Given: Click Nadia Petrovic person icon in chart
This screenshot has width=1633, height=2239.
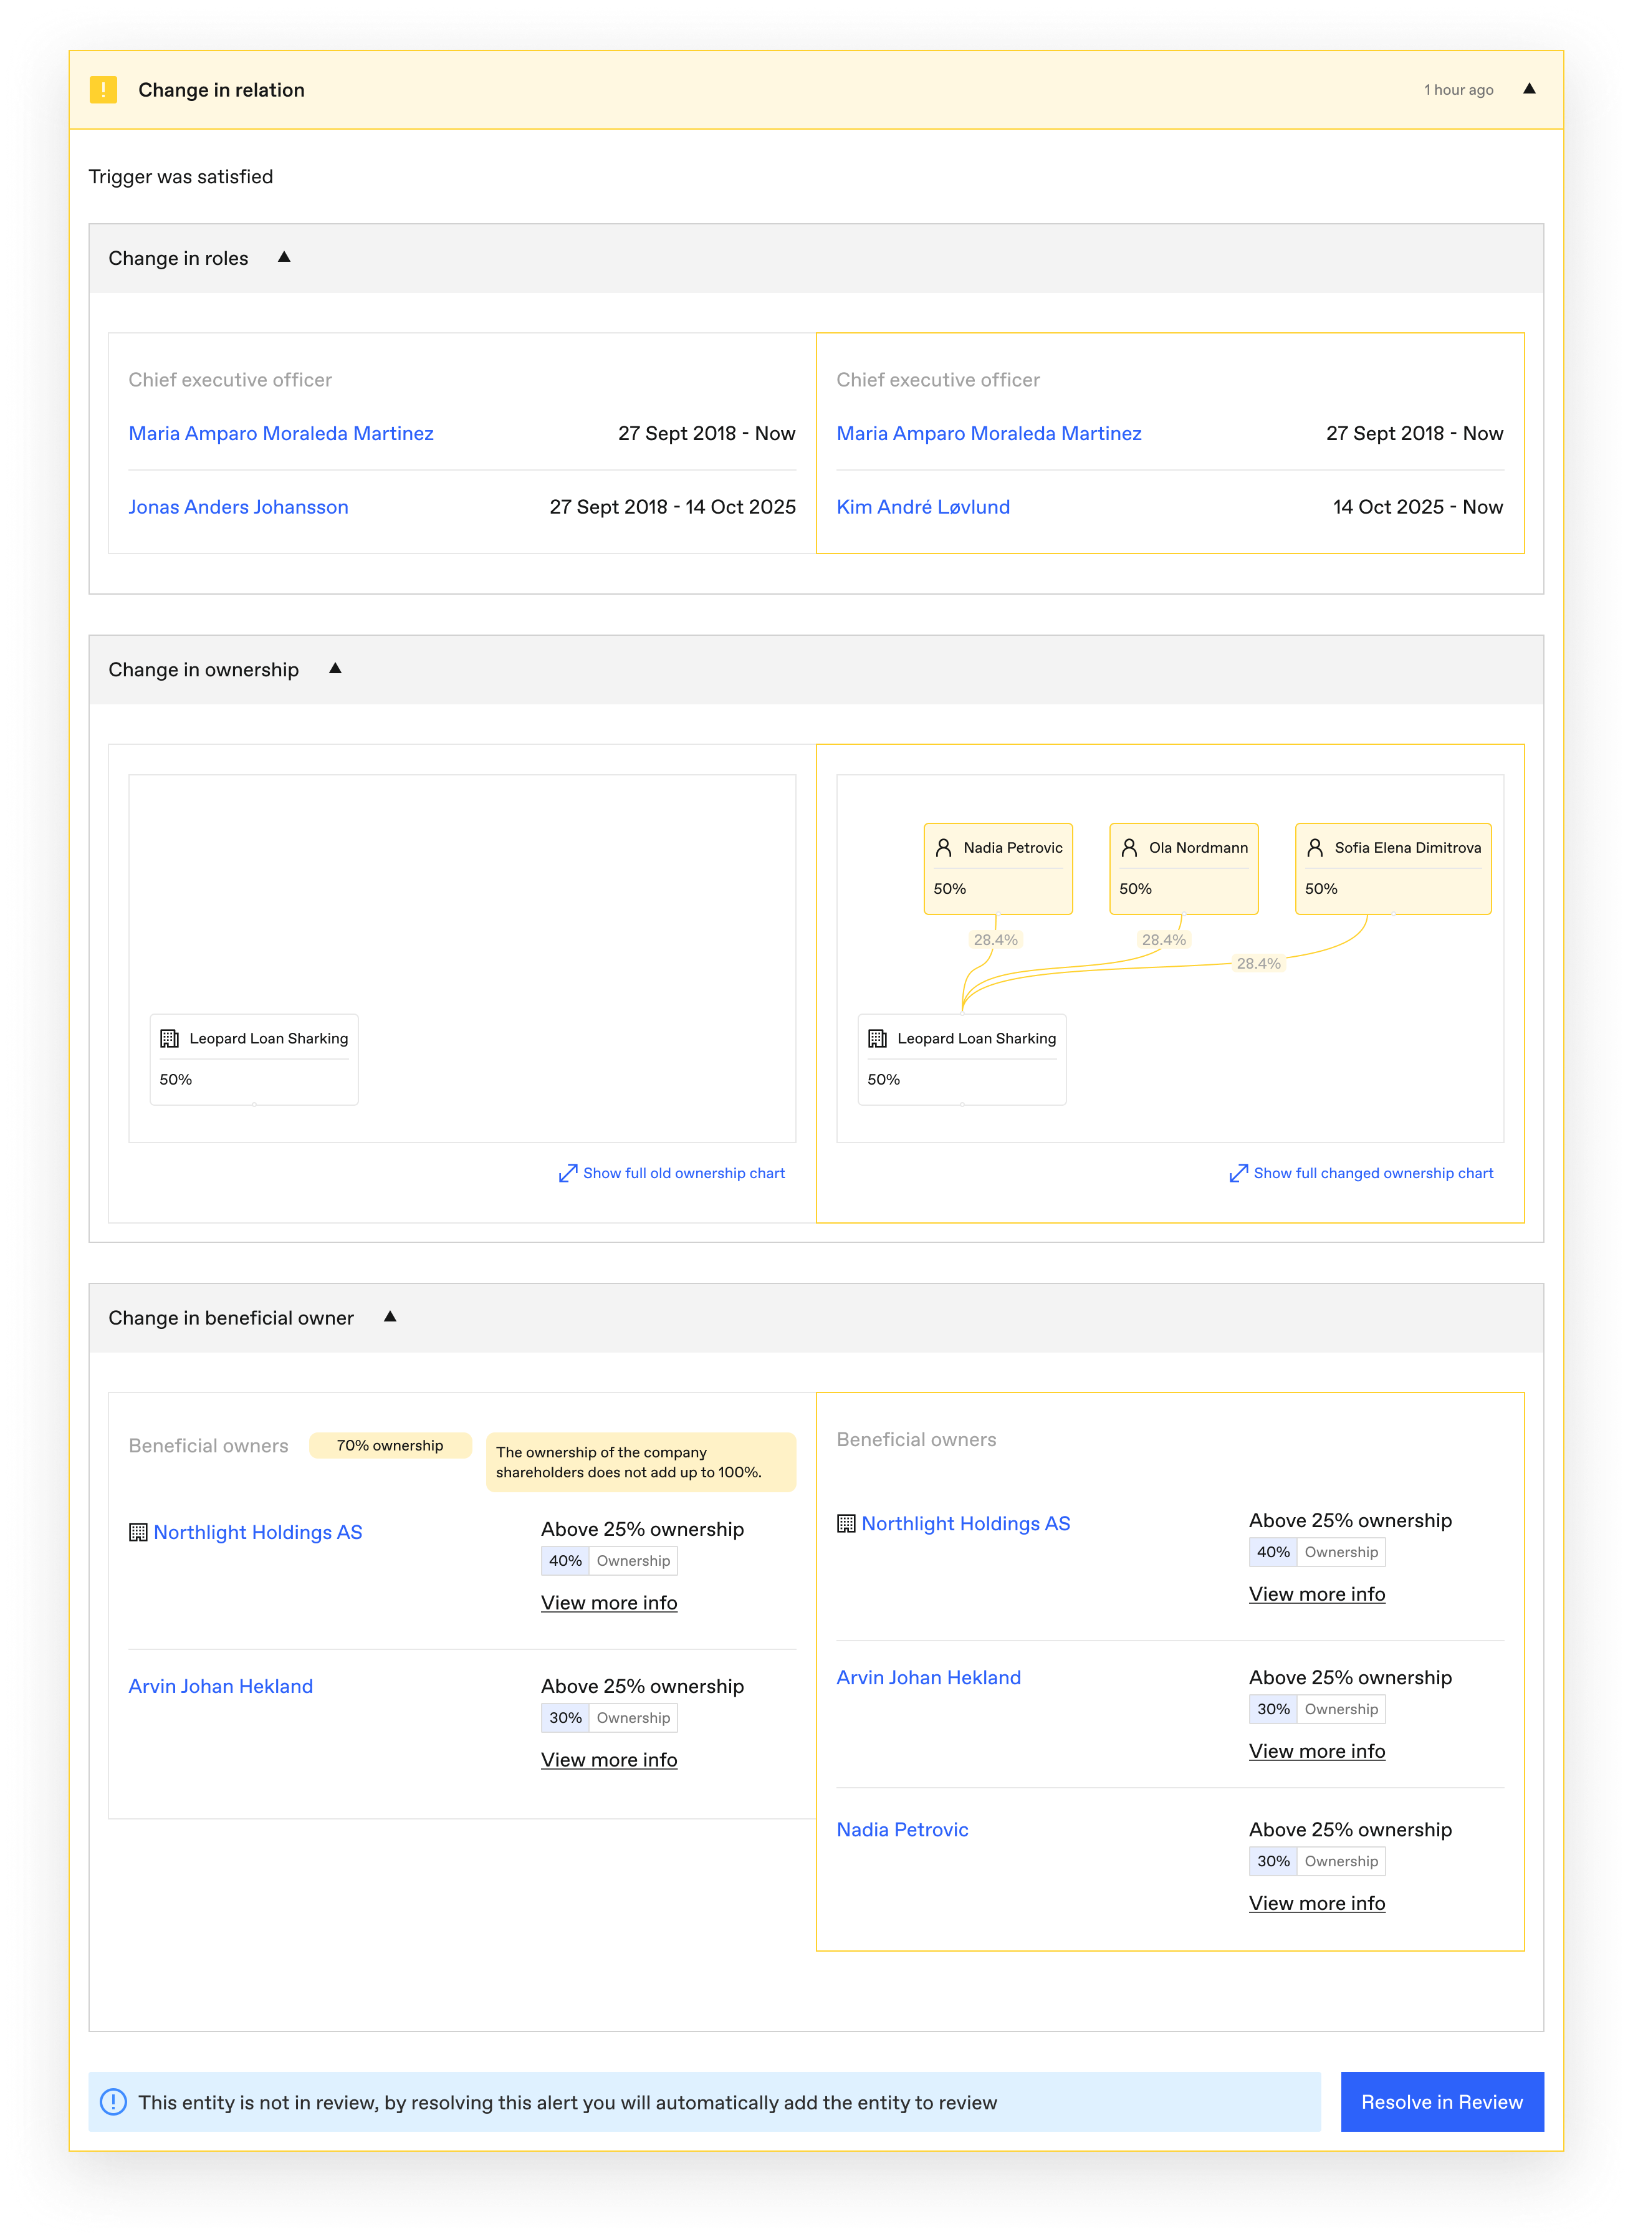Looking at the screenshot, I should tap(943, 848).
